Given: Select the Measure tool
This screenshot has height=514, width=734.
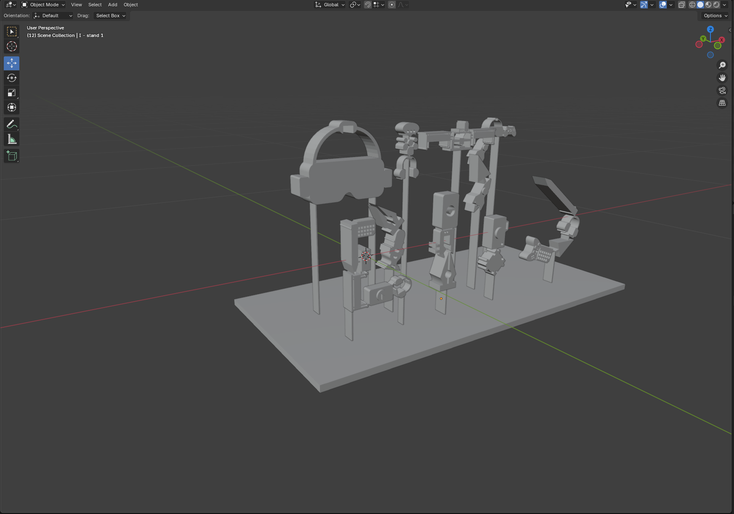Looking at the screenshot, I should click(12, 139).
